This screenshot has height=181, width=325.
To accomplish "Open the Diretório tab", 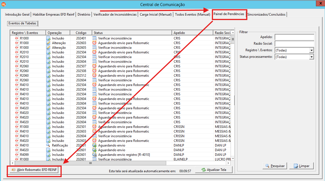I will click(84, 15).
